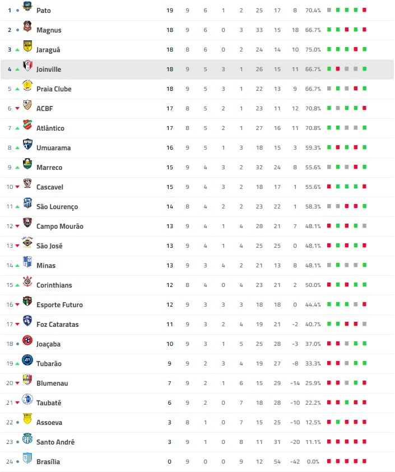Click the Blumenau team logo
Image resolution: width=395 pixels, height=472 pixels.
pos(27,380)
